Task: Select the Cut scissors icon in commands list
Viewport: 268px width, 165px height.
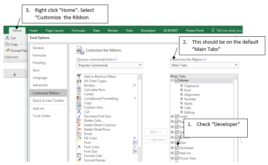Action: tap(79, 112)
